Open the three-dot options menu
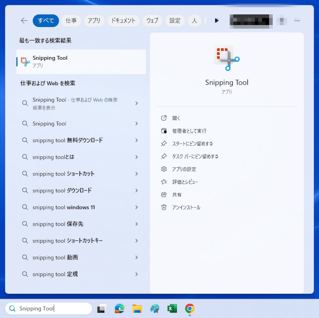The width and height of the screenshot is (319, 318). coord(297,20)
